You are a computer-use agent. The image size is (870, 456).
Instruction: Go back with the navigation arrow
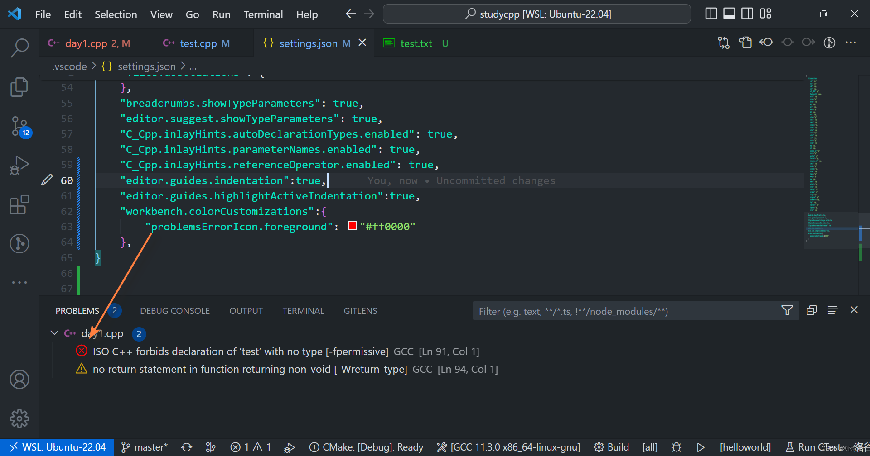click(351, 14)
